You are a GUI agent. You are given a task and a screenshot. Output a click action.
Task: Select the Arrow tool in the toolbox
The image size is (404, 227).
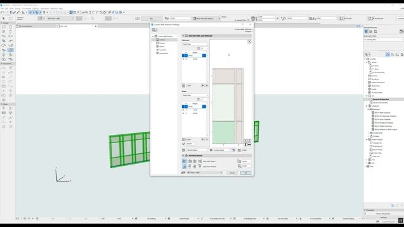(4, 18)
